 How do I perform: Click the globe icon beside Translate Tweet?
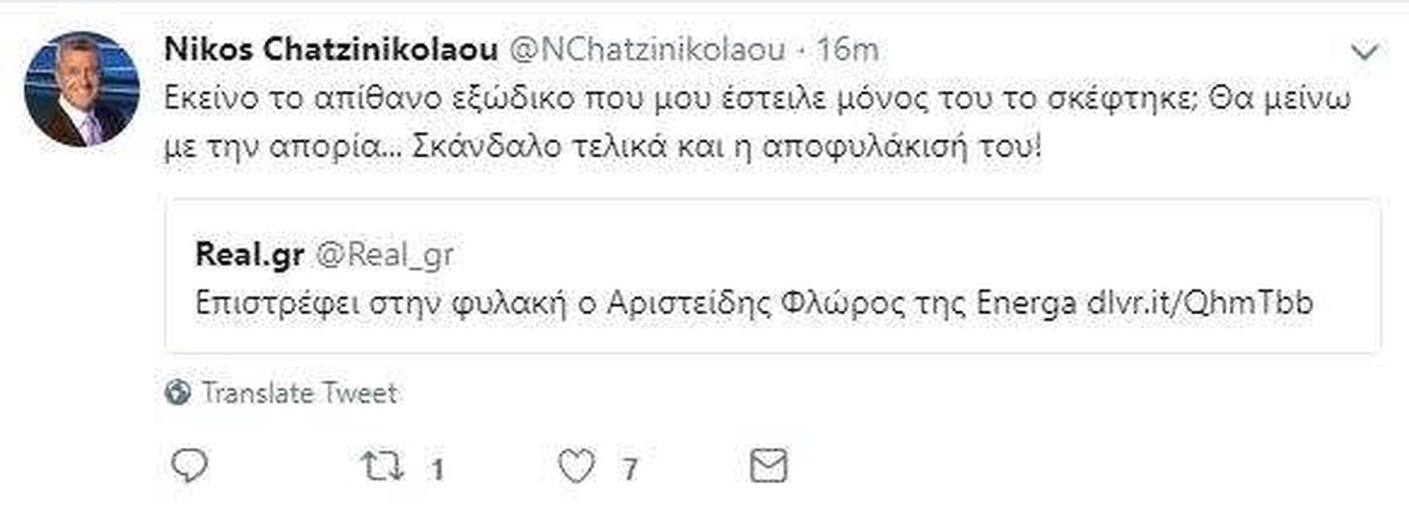coord(178,393)
